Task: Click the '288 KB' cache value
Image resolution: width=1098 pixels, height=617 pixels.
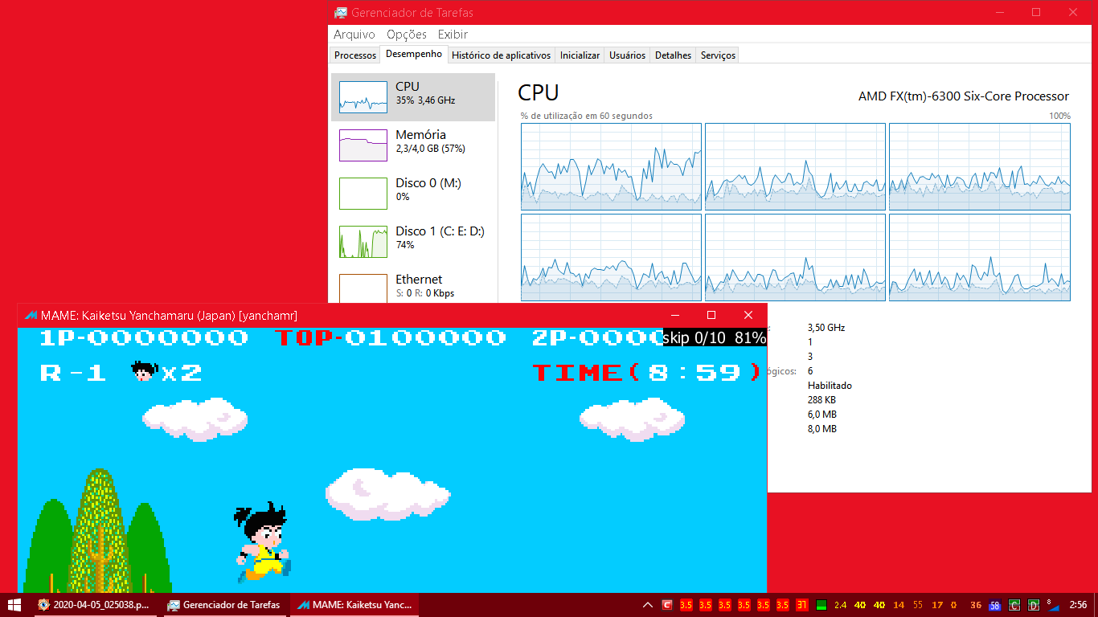Action: coord(821,400)
